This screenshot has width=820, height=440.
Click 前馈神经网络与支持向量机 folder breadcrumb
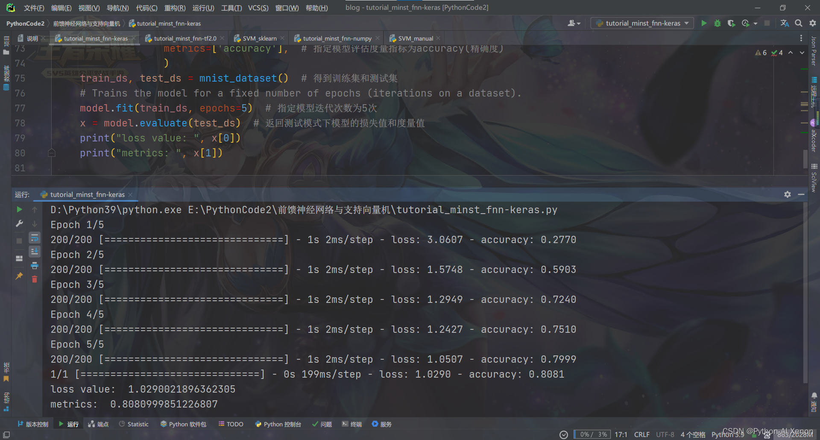(x=87, y=23)
